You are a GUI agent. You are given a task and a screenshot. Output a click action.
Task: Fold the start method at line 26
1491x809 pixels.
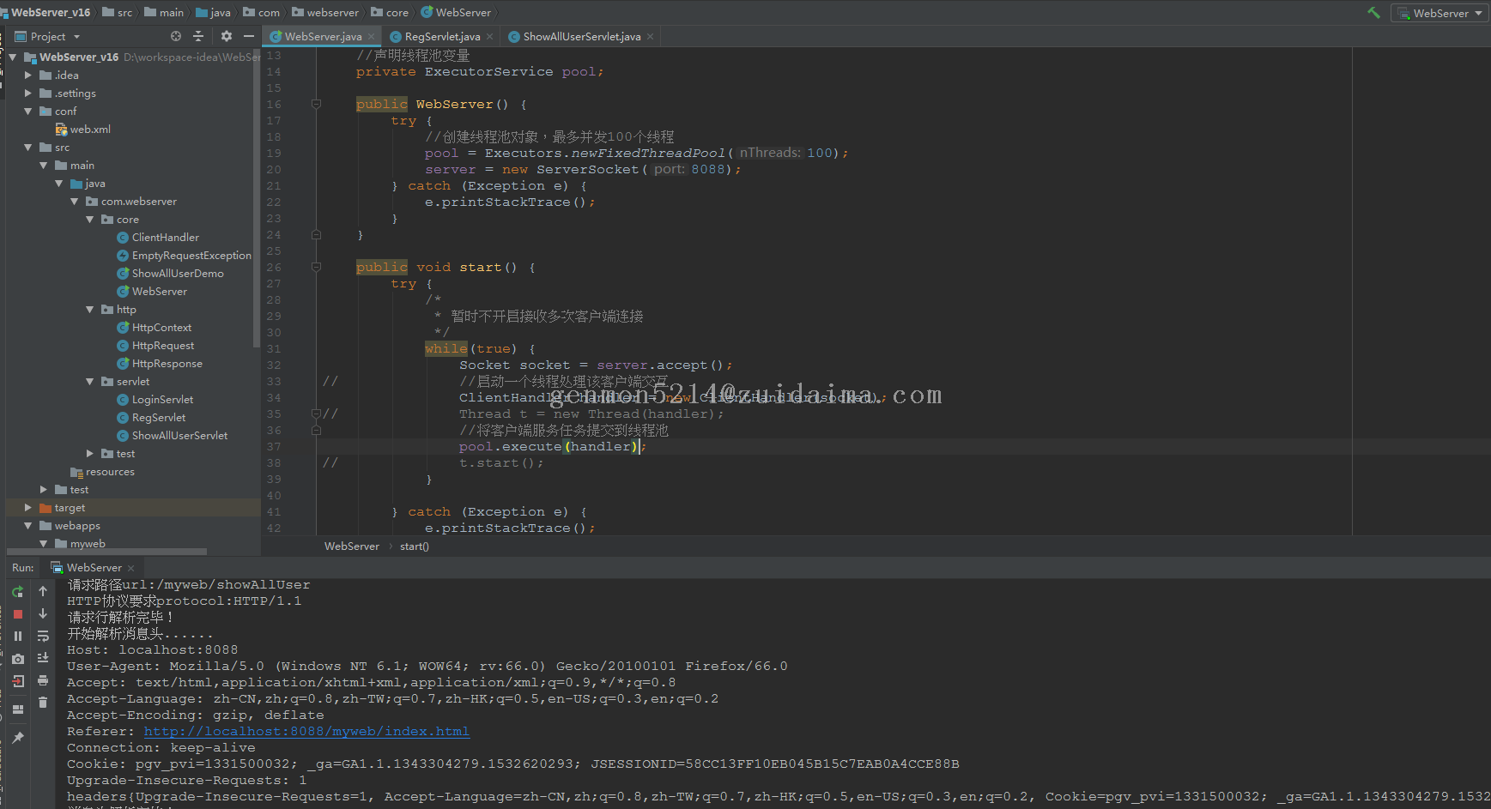(316, 267)
